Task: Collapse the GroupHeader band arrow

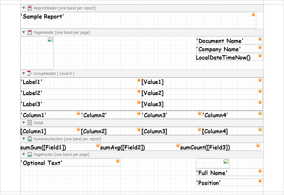Action: [24, 74]
